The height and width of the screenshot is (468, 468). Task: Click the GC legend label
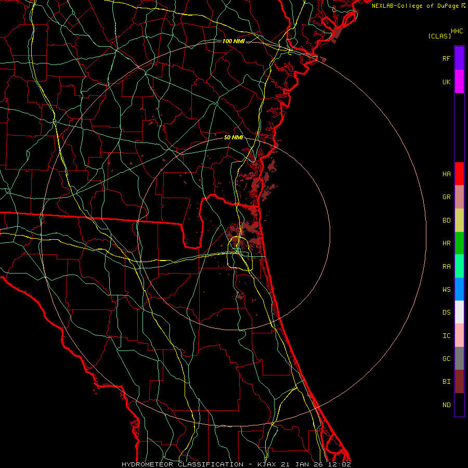click(446, 358)
